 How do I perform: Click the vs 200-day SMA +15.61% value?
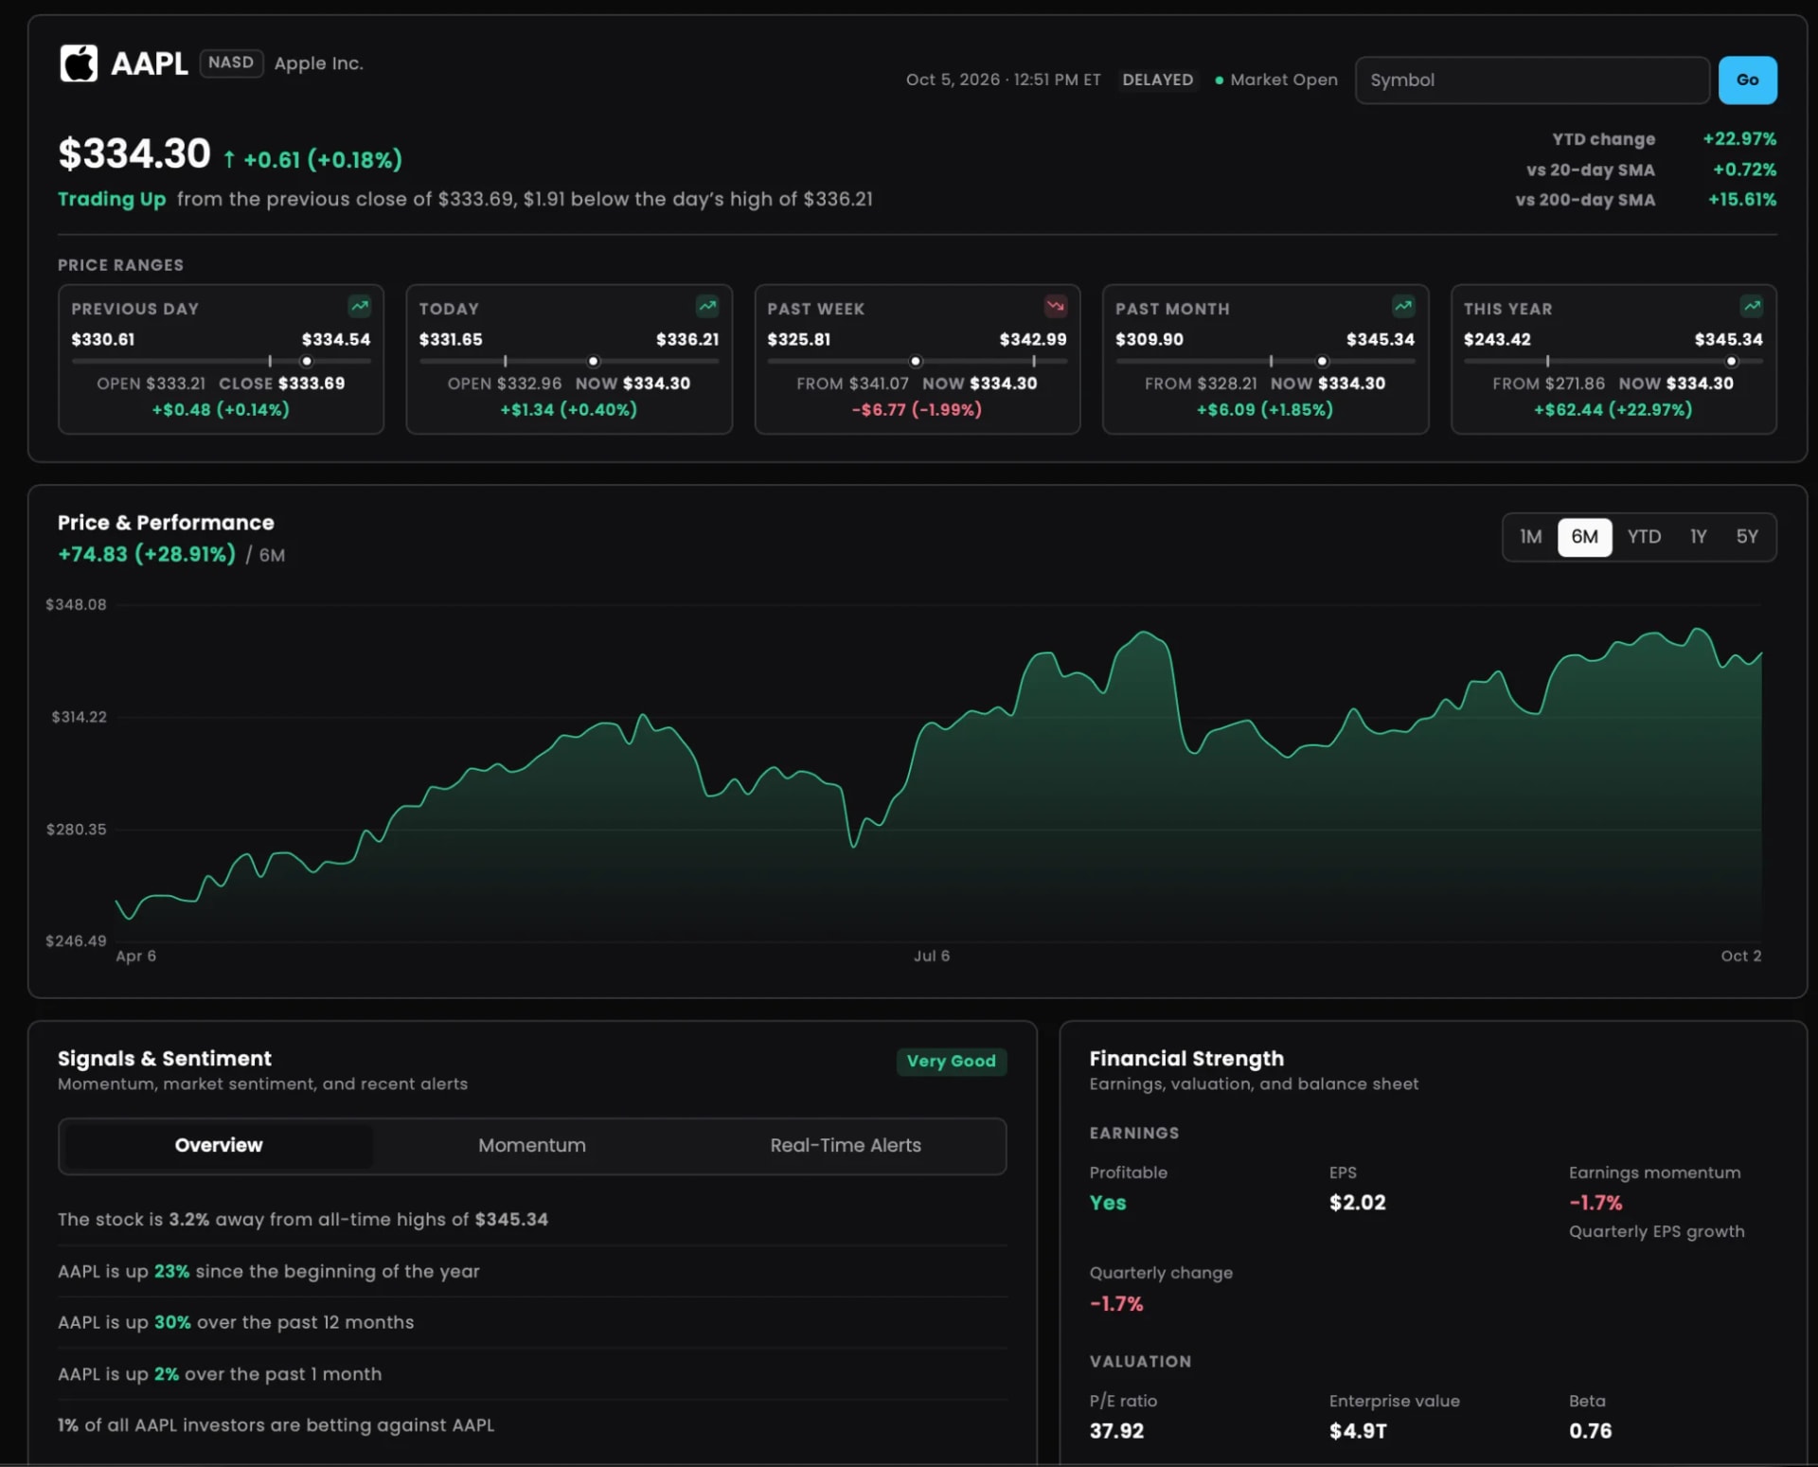(x=1741, y=200)
